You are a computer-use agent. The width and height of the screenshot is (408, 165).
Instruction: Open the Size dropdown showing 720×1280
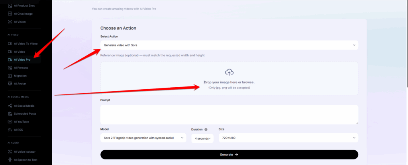pyautogui.click(x=288, y=138)
